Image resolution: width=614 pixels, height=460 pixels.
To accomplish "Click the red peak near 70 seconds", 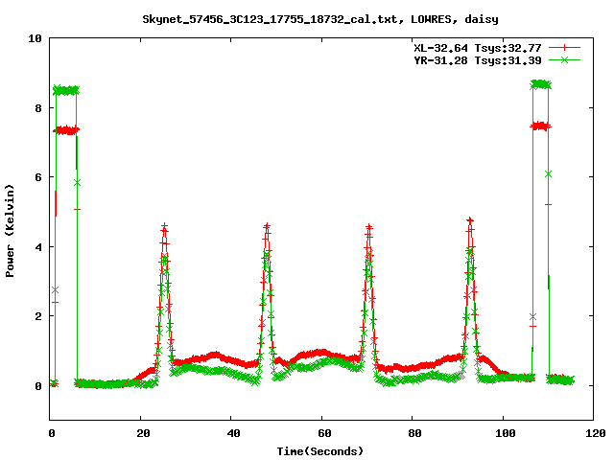I will [368, 228].
